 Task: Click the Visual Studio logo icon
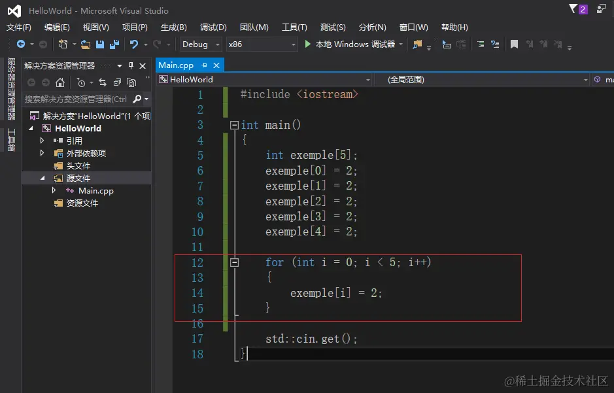coord(14,11)
